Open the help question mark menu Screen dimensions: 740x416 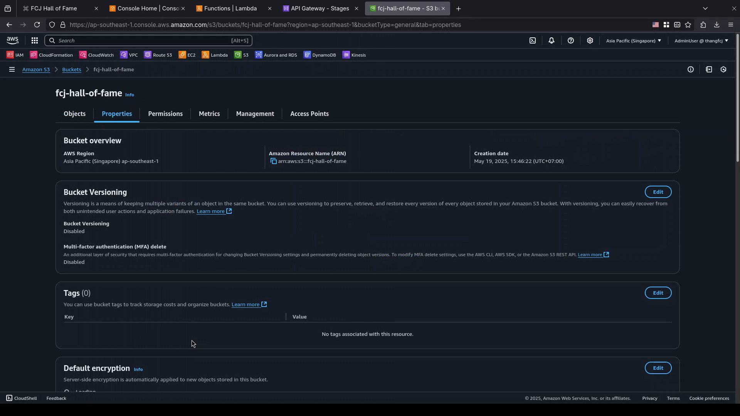(571, 40)
